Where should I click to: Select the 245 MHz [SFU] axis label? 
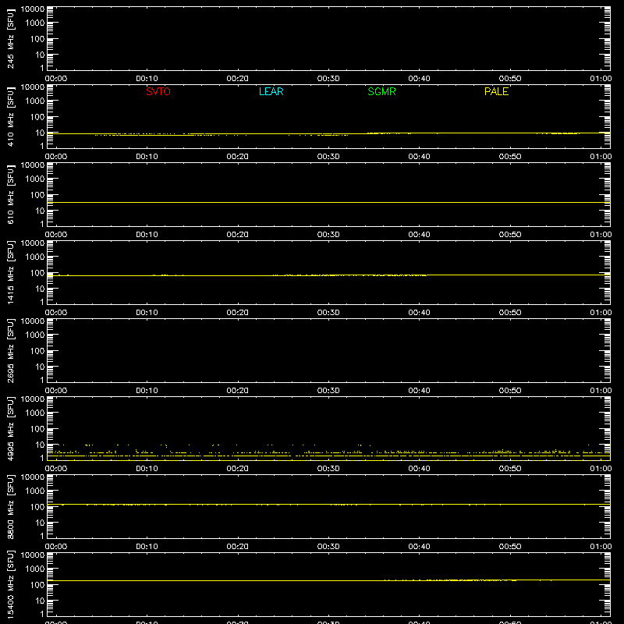(10, 38)
